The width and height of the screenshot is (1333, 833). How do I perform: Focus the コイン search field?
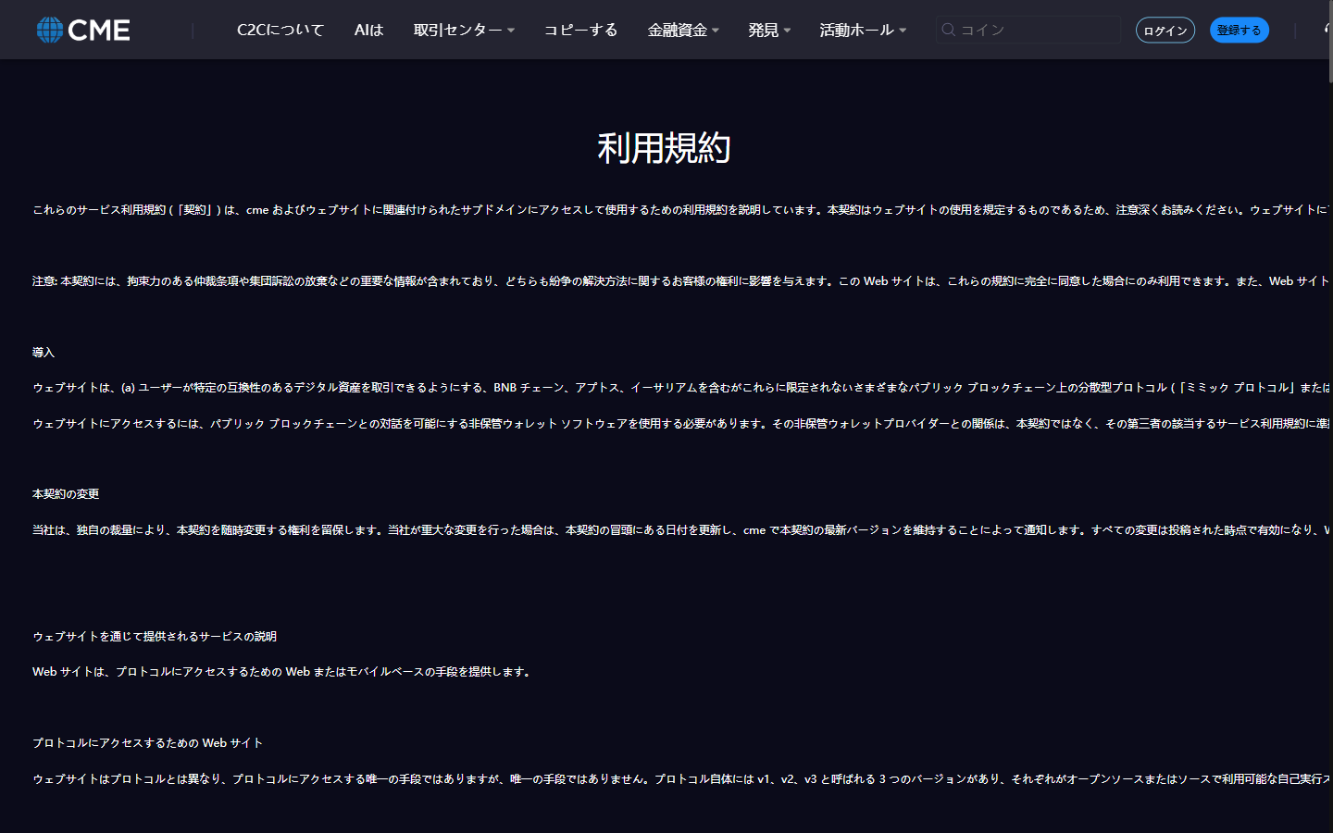(x=1028, y=30)
